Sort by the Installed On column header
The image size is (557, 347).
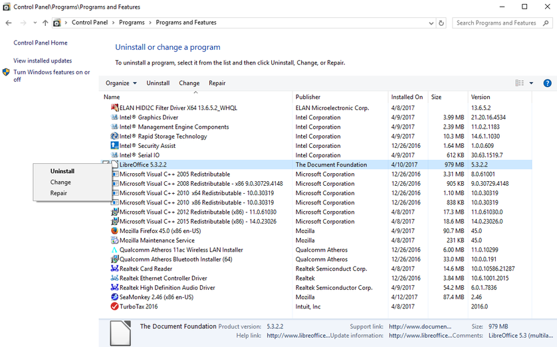click(408, 97)
